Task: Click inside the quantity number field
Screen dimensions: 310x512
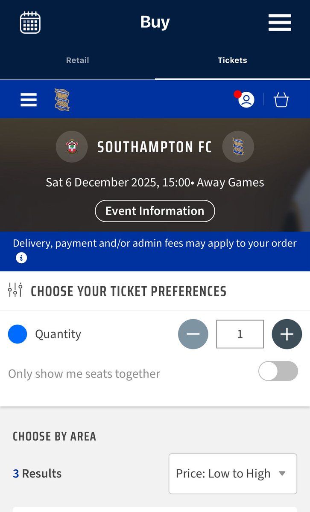Action: point(240,334)
